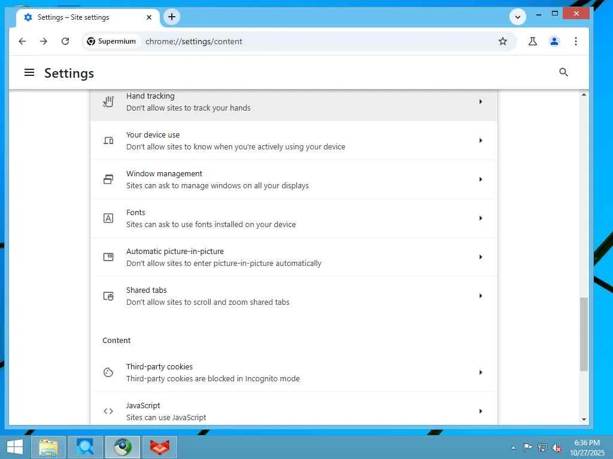Expand Your device use row arrow
613x459 pixels.
[481, 140]
